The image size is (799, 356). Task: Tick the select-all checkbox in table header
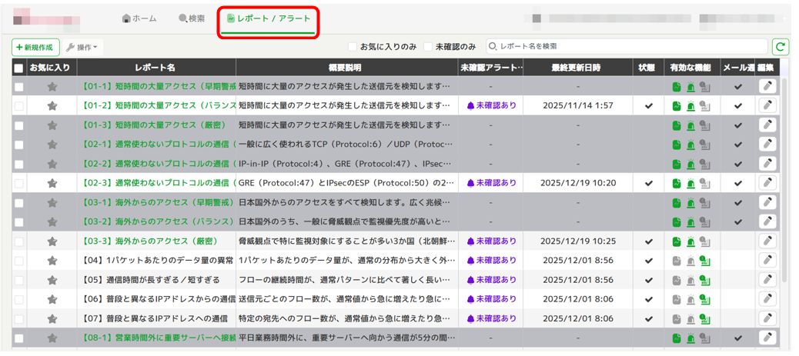18,68
